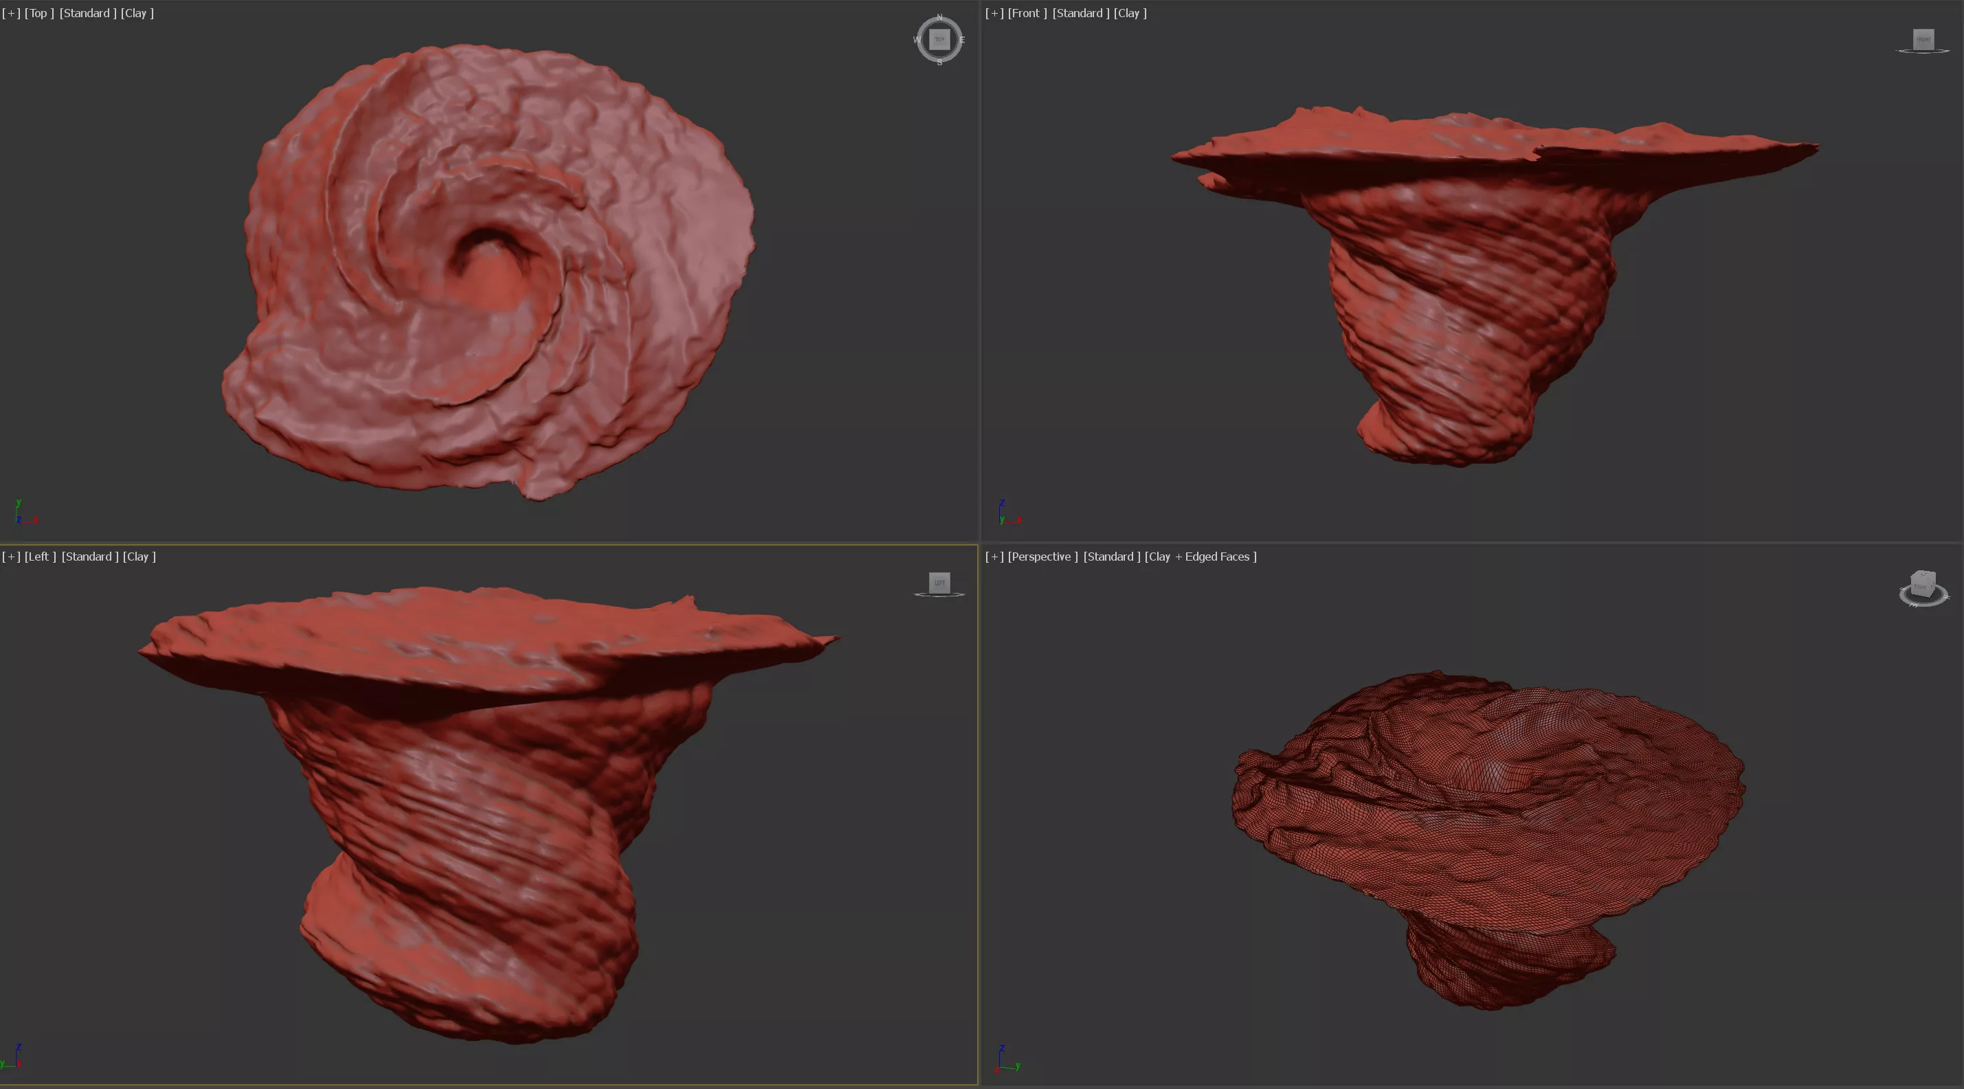Open [Clay] shading menu in Front viewport

[1130, 13]
